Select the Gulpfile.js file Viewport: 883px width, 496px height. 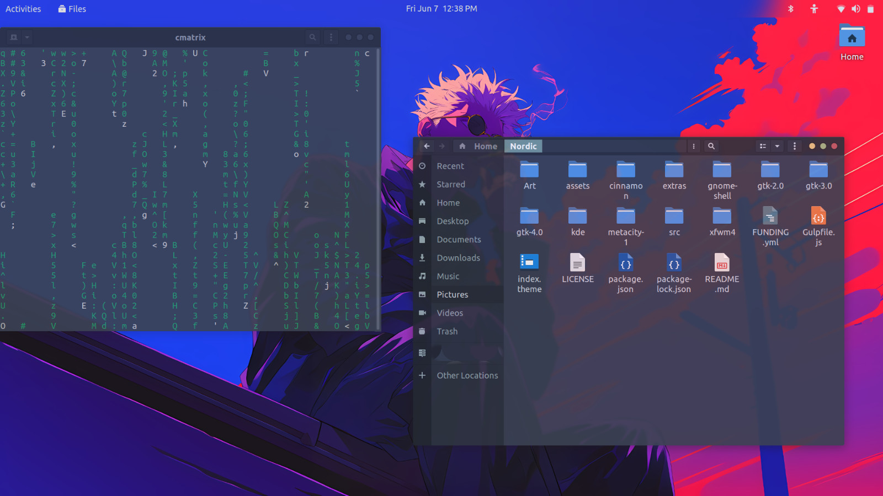818,227
